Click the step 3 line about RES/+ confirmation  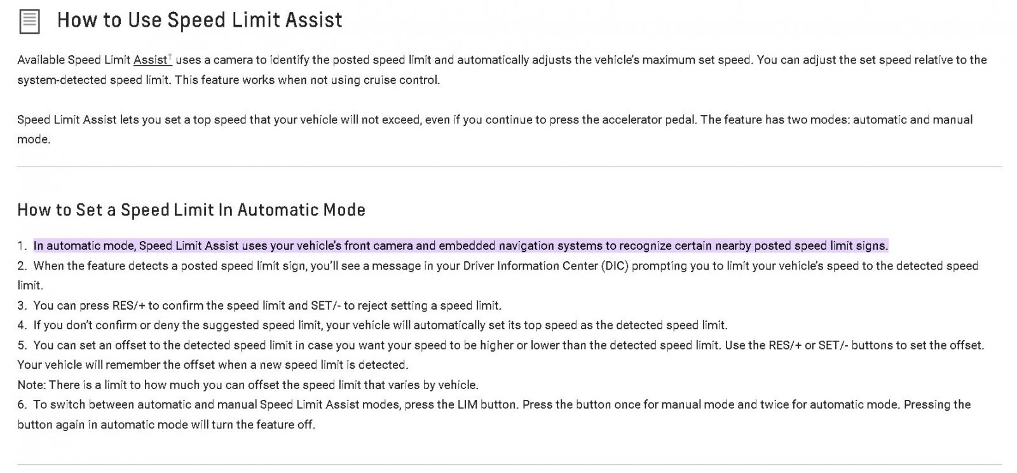[x=259, y=306]
